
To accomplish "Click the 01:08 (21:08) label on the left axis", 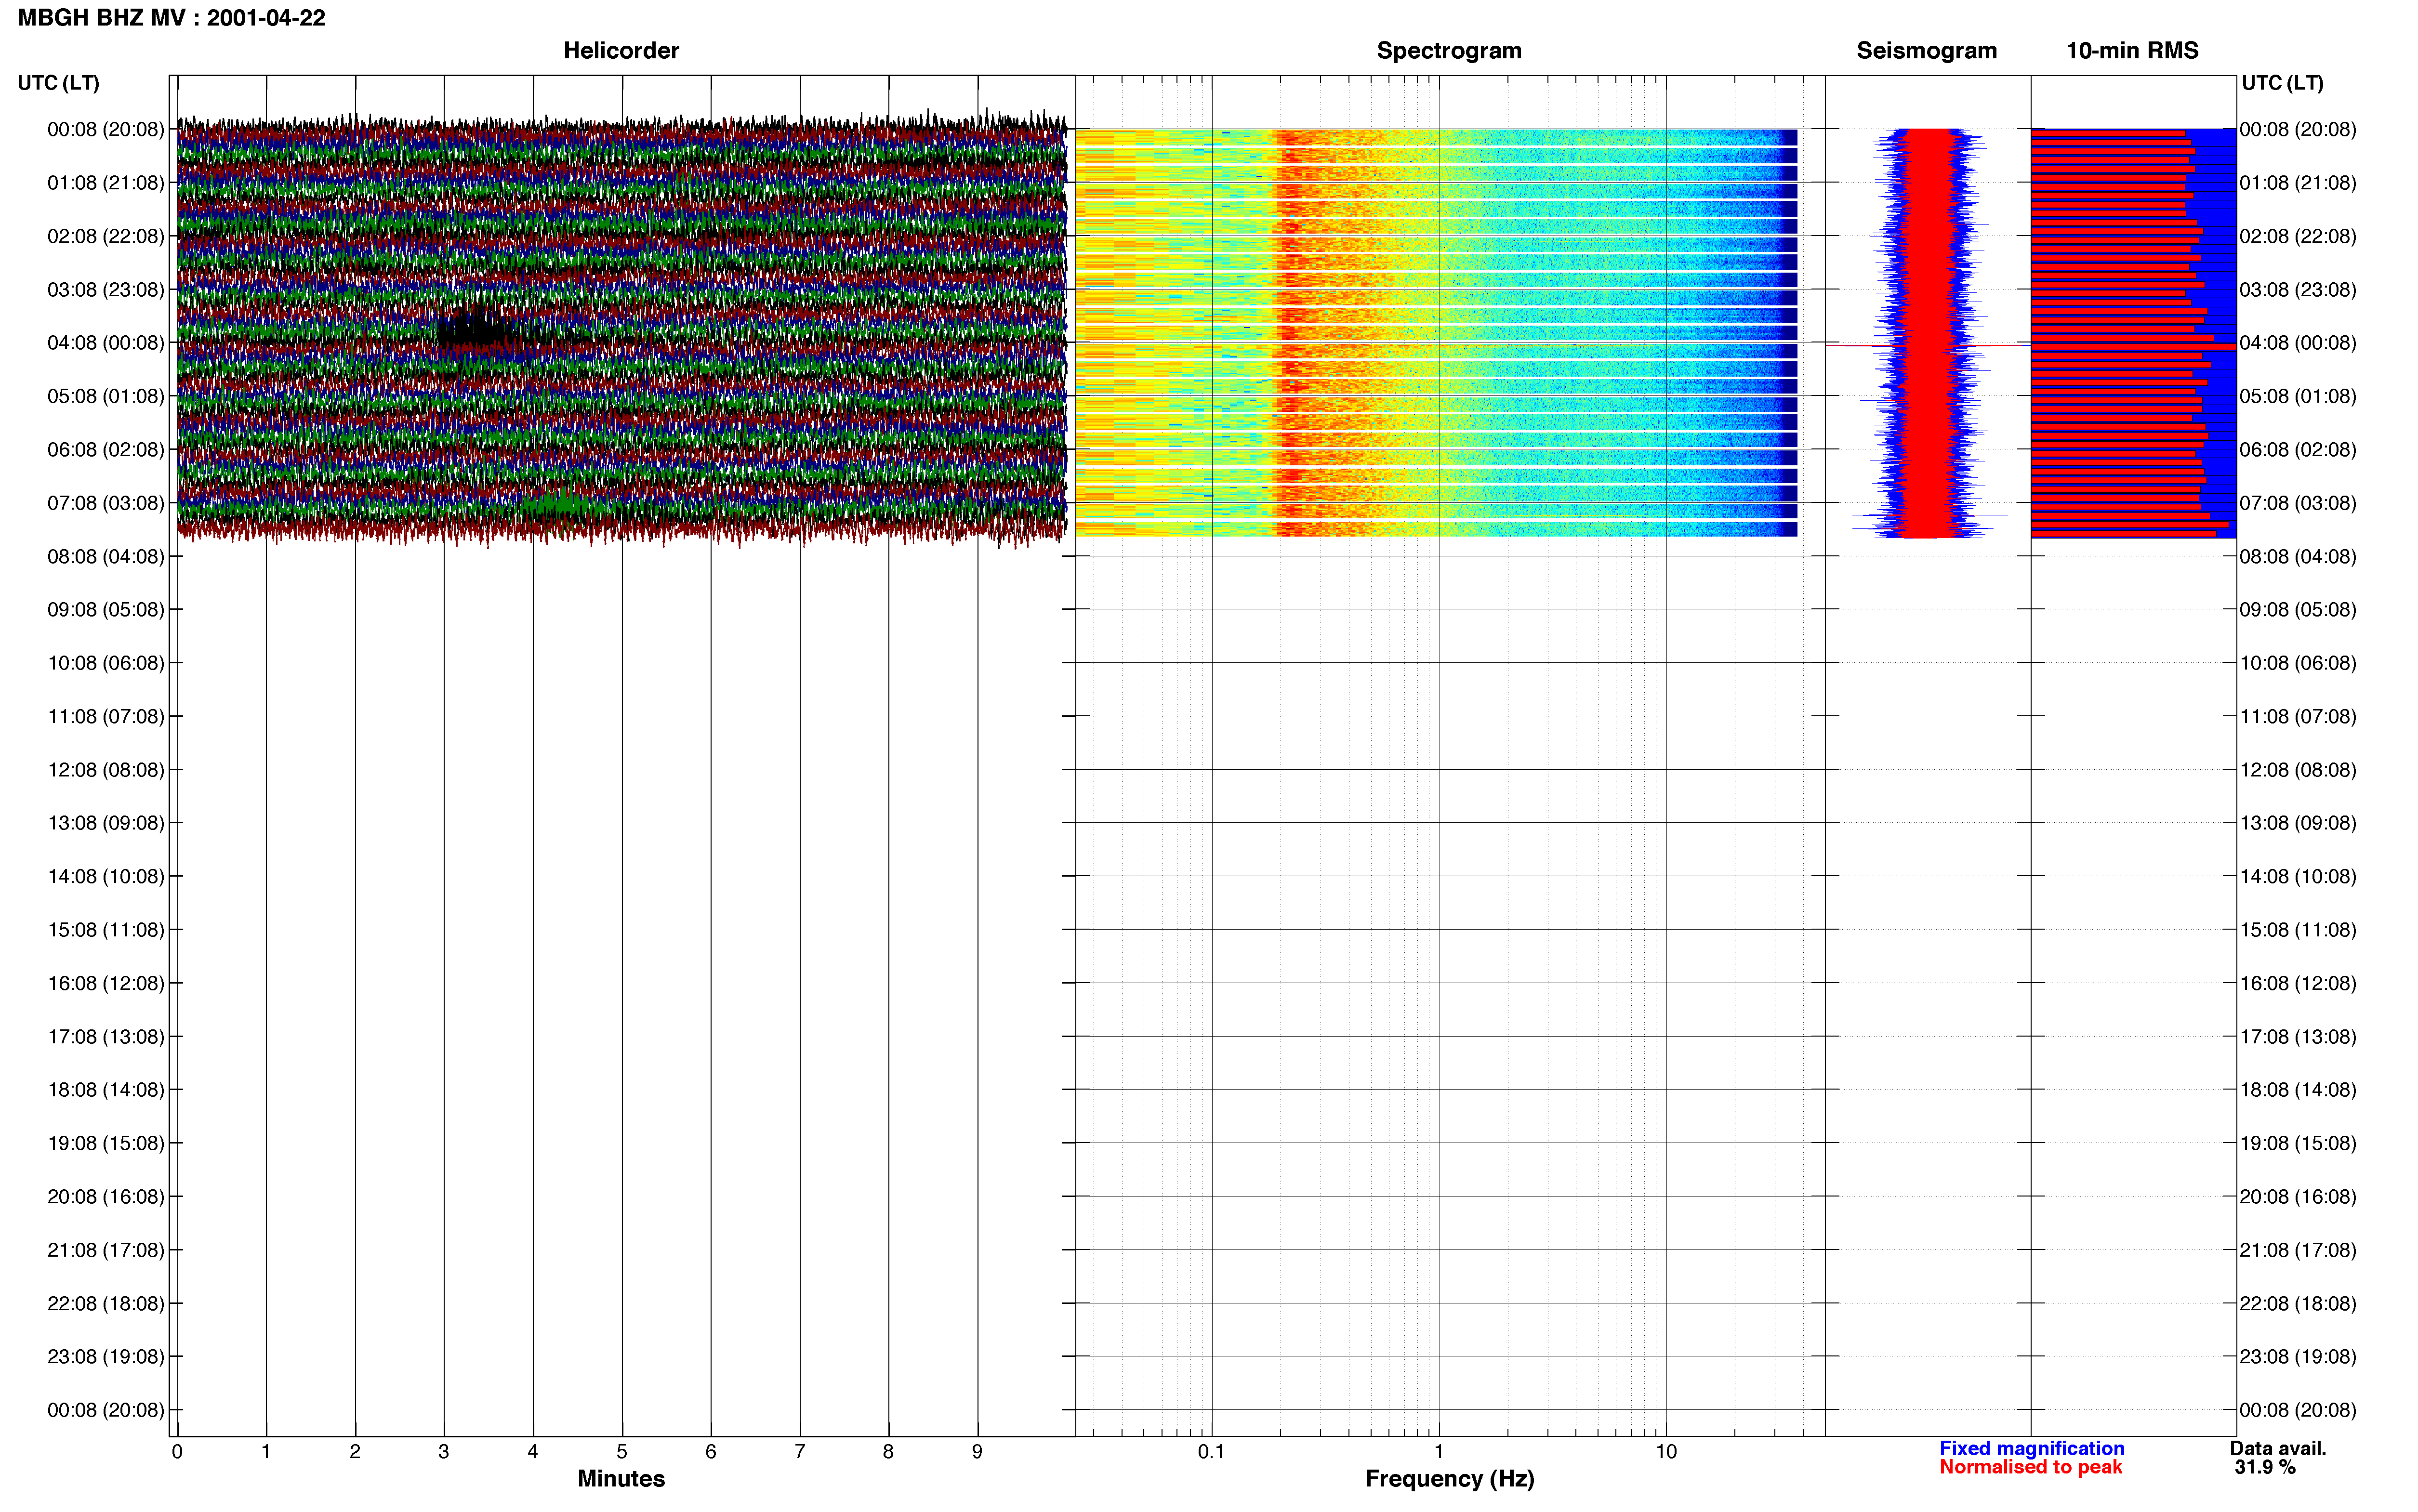I will [x=106, y=183].
